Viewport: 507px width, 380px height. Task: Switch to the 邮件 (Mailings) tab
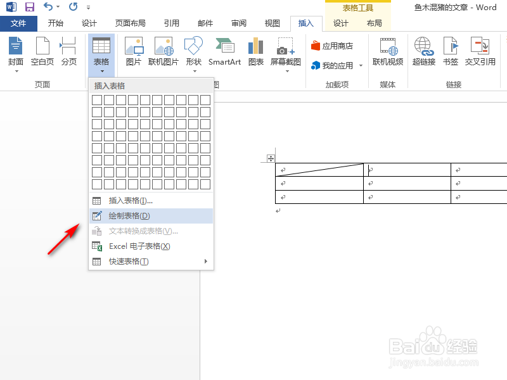(205, 23)
